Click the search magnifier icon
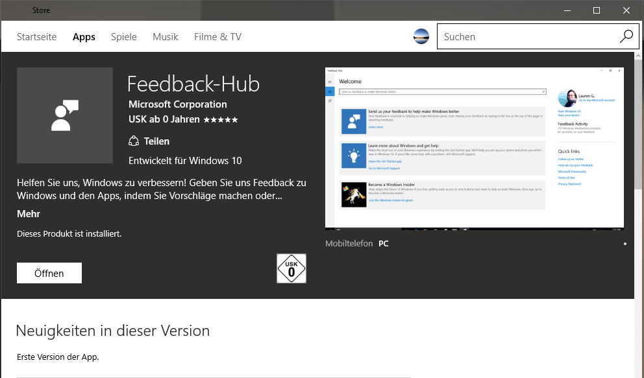 pos(626,36)
